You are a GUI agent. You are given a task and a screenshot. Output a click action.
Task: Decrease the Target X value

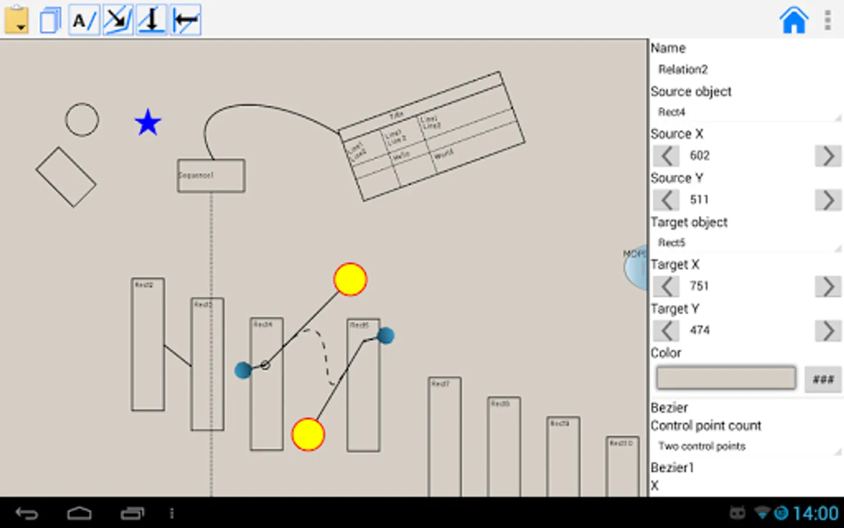pos(666,286)
